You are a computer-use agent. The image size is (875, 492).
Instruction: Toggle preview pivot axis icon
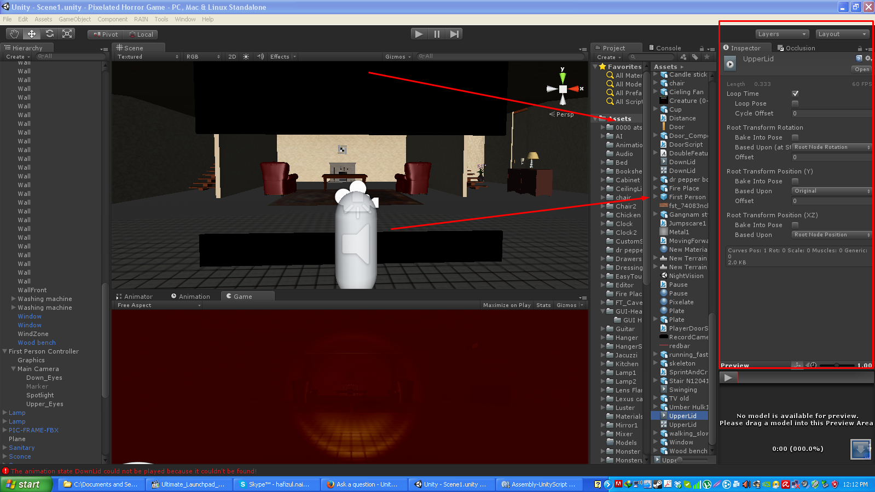click(797, 365)
